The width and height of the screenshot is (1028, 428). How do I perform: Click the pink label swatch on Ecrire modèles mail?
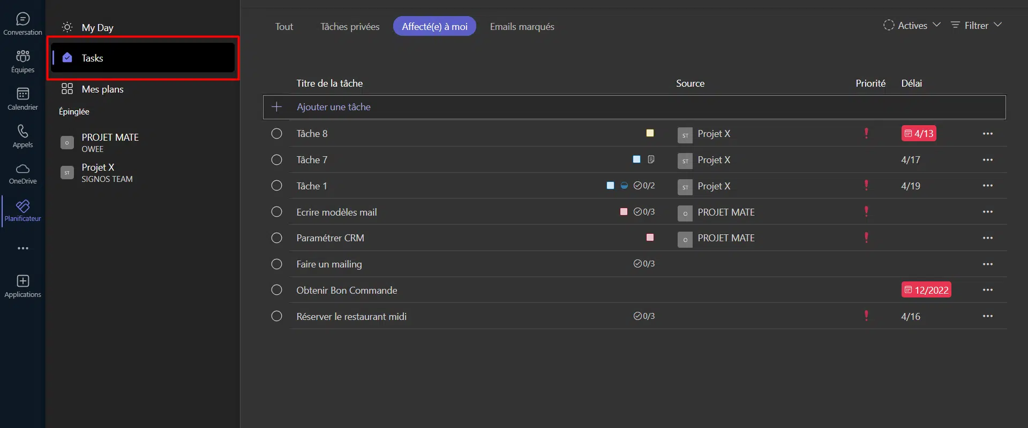pos(624,212)
